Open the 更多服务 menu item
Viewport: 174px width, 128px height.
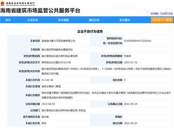click(125, 20)
